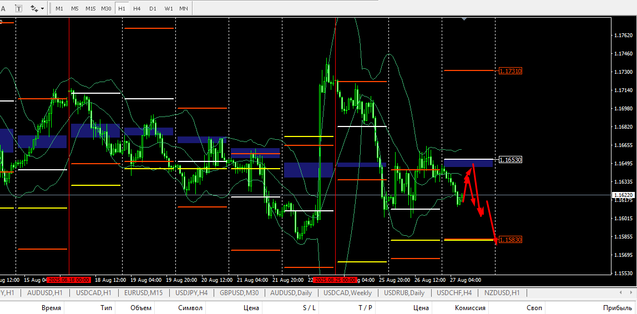
Task: Click the 1.17310 price level label
Action: pyautogui.click(x=510, y=70)
